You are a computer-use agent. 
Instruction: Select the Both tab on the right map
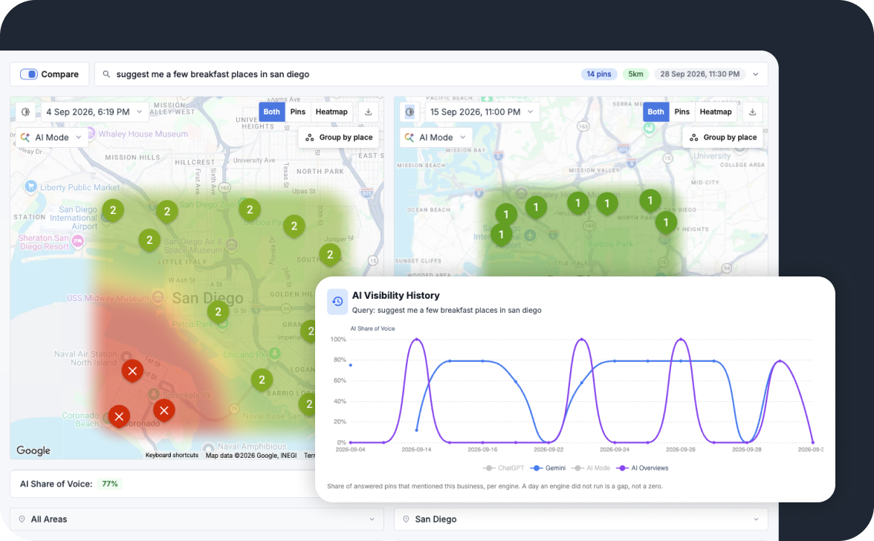[655, 112]
